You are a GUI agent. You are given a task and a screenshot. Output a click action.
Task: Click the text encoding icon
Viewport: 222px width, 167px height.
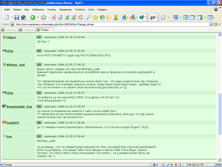pyautogui.click(x=132, y=17)
